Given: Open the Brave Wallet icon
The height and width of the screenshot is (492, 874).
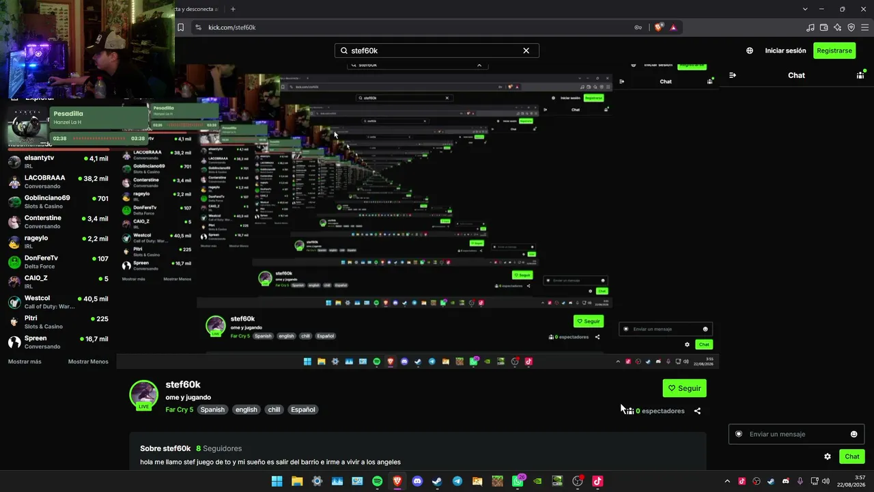Looking at the screenshot, I should (x=823, y=27).
